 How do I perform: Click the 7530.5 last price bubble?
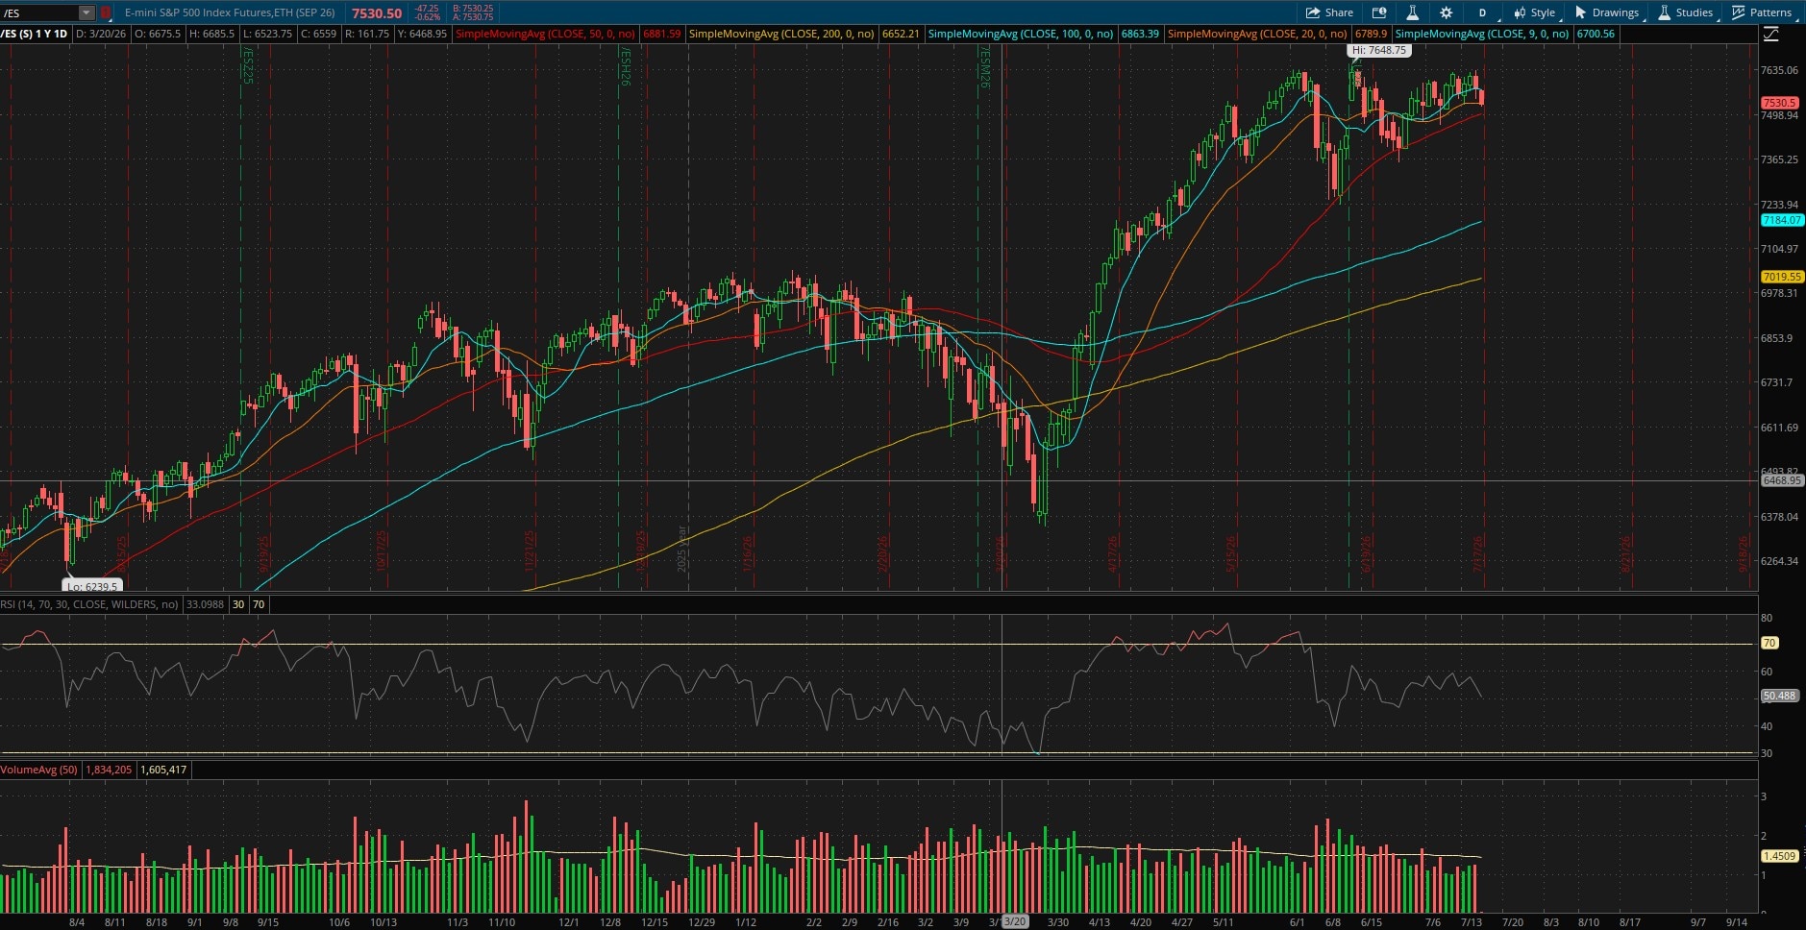1779,103
